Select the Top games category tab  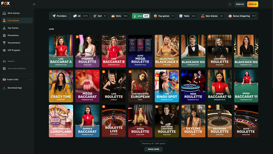pyautogui.click(x=164, y=16)
